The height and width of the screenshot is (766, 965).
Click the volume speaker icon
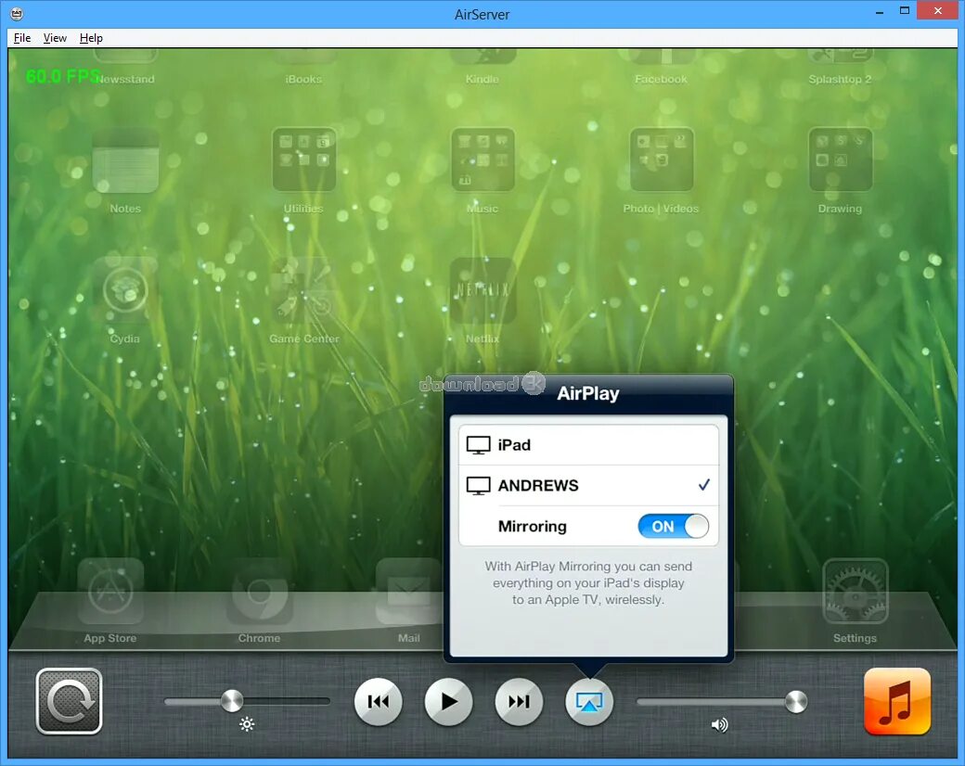[x=719, y=725]
